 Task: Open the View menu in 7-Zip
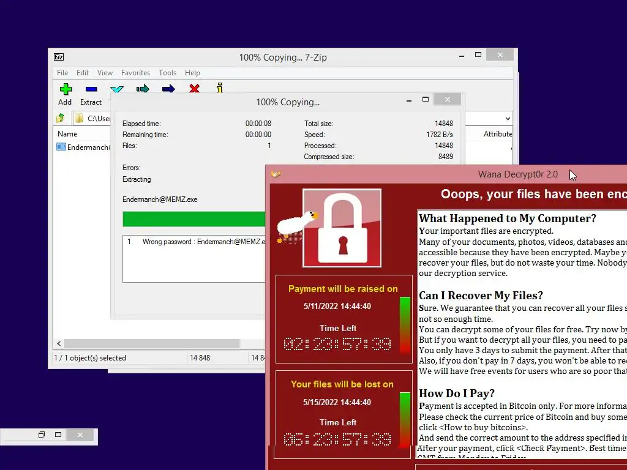[x=105, y=73]
